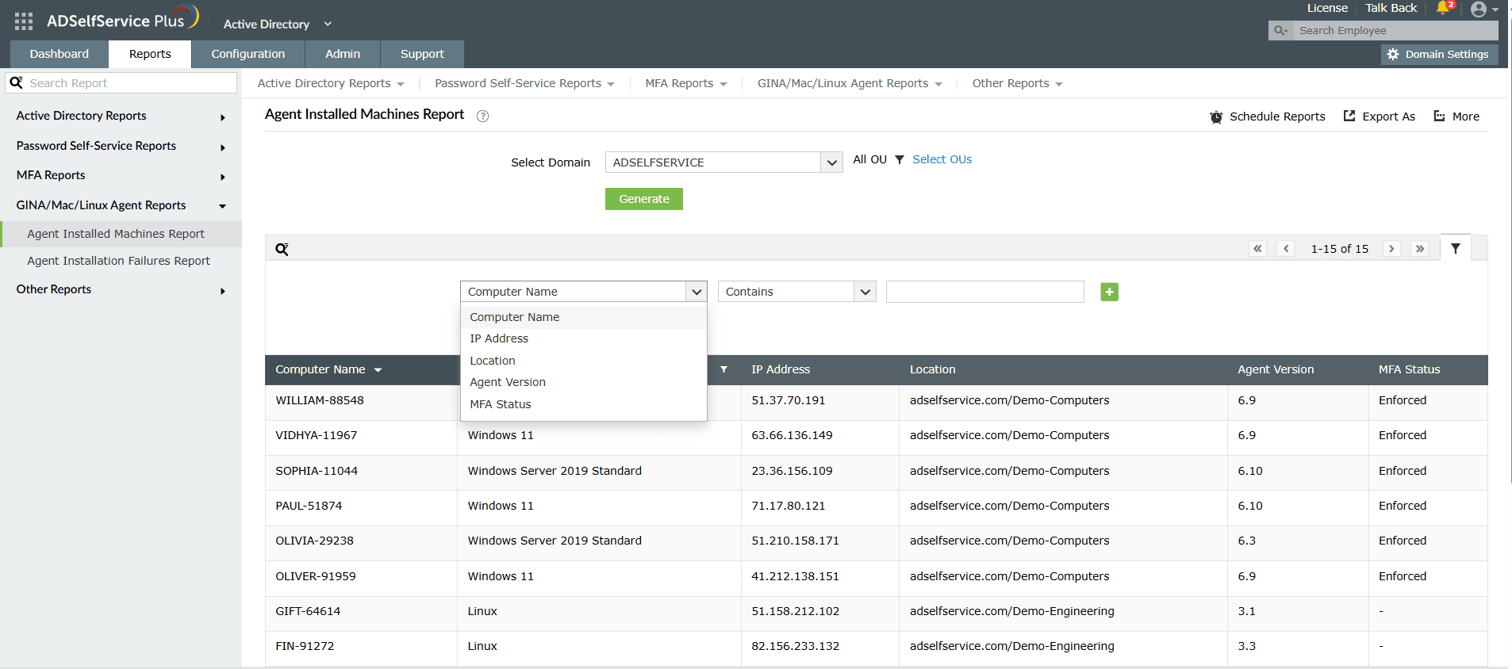Click the table search magnifier icon
The height and width of the screenshot is (669, 1512).
coord(282,250)
